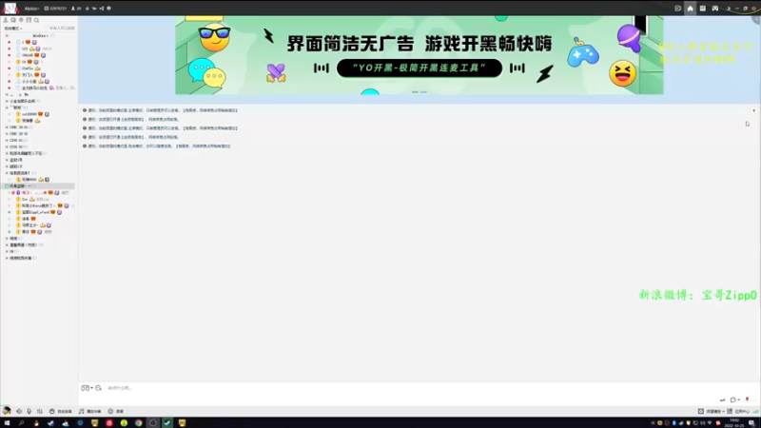Open the app grid icon beside home

(x=702, y=9)
